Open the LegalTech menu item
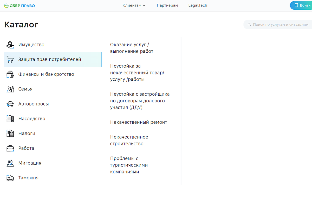Image resolution: width=312 pixels, height=197 pixels. pos(198,5)
